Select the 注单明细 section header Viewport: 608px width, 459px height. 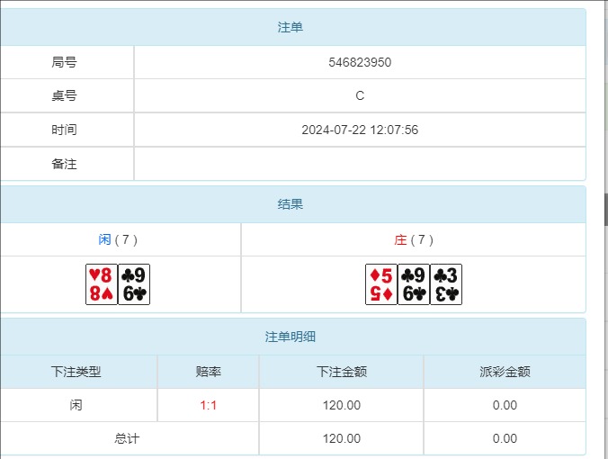pos(290,337)
